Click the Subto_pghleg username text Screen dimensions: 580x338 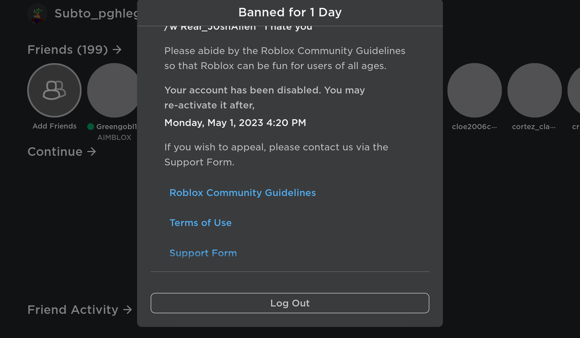pyautogui.click(x=96, y=14)
